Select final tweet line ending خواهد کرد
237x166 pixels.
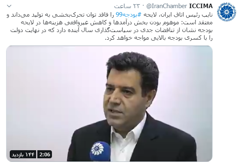(159, 38)
